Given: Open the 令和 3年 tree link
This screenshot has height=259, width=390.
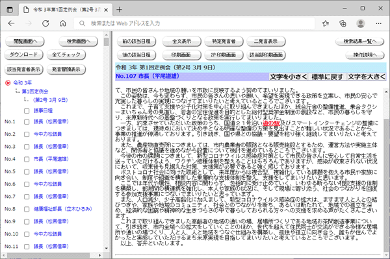Looking at the screenshot, I should coord(22,82).
